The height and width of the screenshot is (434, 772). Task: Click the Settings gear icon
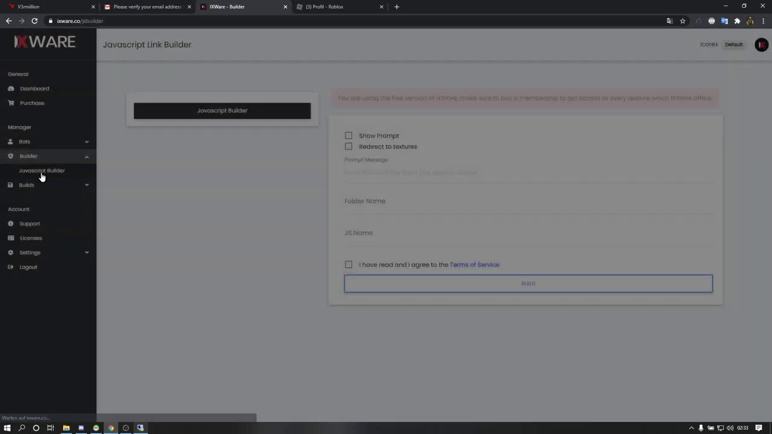(10, 252)
